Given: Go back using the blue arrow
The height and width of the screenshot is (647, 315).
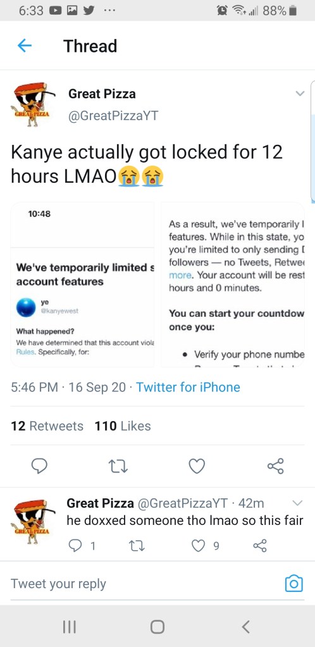Looking at the screenshot, I should (x=25, y=46).
